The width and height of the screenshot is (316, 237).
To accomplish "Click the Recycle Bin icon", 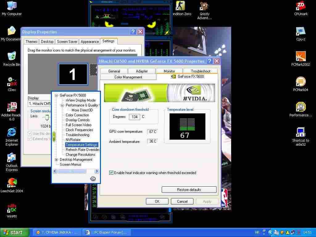I will point(12,58).
